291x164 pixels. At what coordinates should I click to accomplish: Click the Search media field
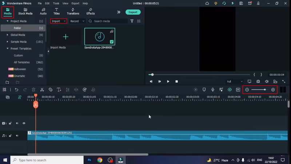point(108,21)
